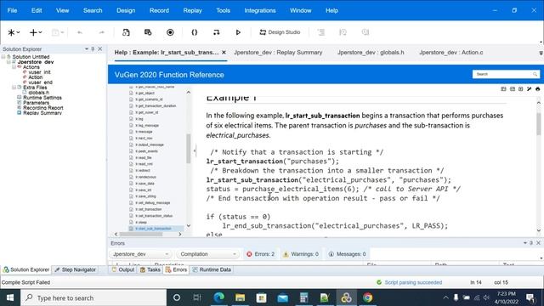Open the Compilation dropdown in Errors panel
The image size is (544, 306).
tap(208, 254)
